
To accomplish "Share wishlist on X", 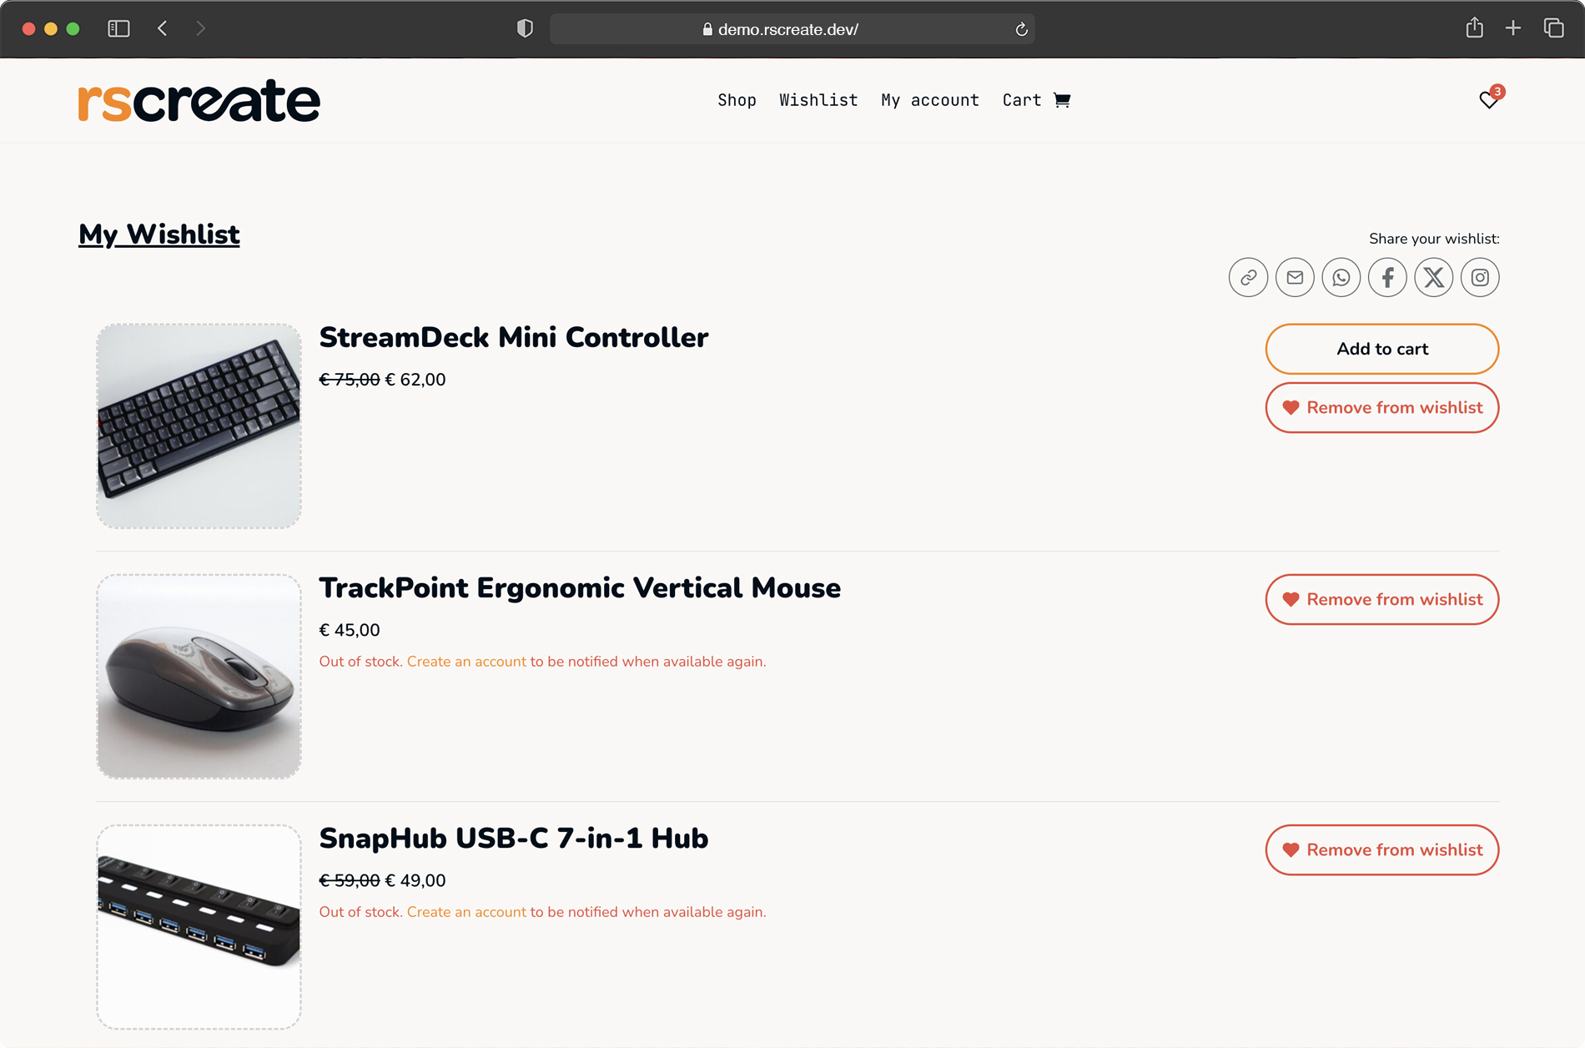I will pyautogui.click(x=1434, y=278).
